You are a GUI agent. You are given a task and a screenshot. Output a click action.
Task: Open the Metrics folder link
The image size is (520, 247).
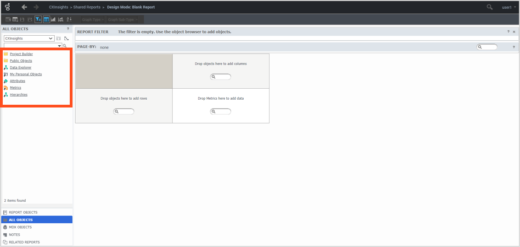point(16,88)
